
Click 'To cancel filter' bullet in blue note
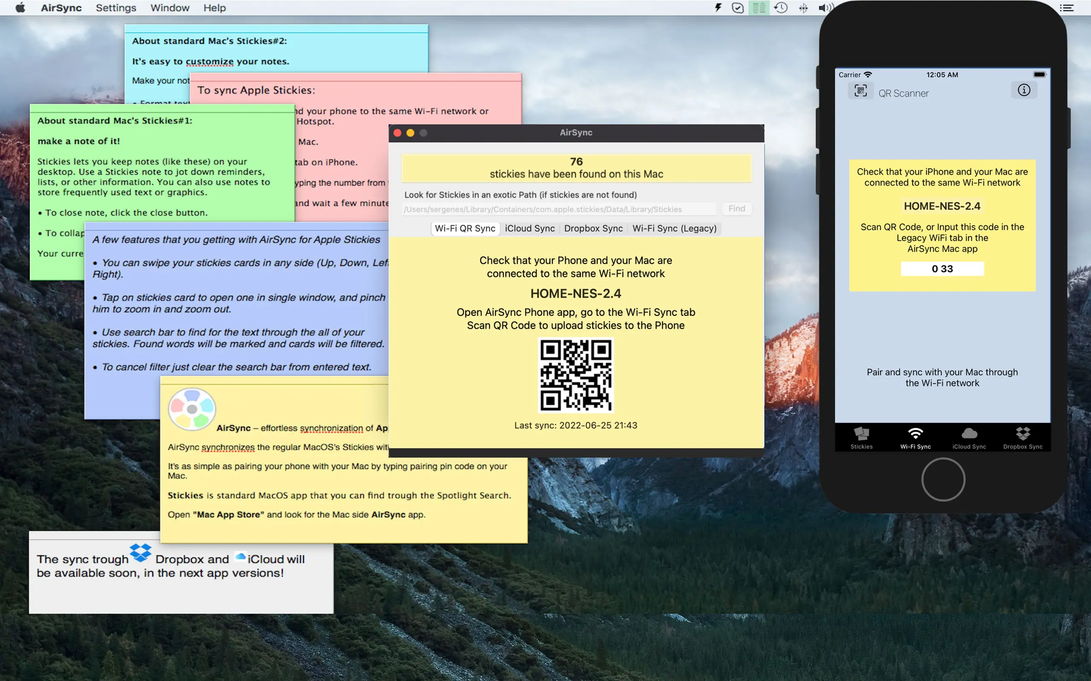click(x=232, y=367)
